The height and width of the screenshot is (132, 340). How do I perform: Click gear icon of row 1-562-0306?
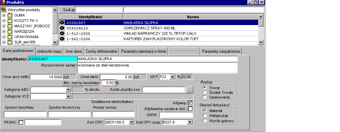coord(62,39)
